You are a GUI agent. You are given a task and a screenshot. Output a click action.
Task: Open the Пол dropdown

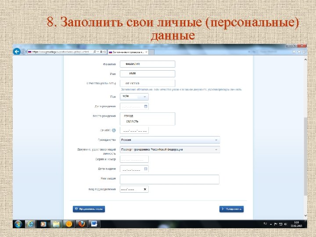click(134, 97)
